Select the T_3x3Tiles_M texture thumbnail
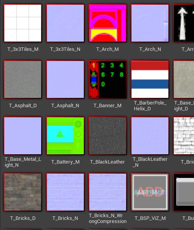The height and width of the screenshot is (230, 194). pyautogui.click(x=23, y=23)
